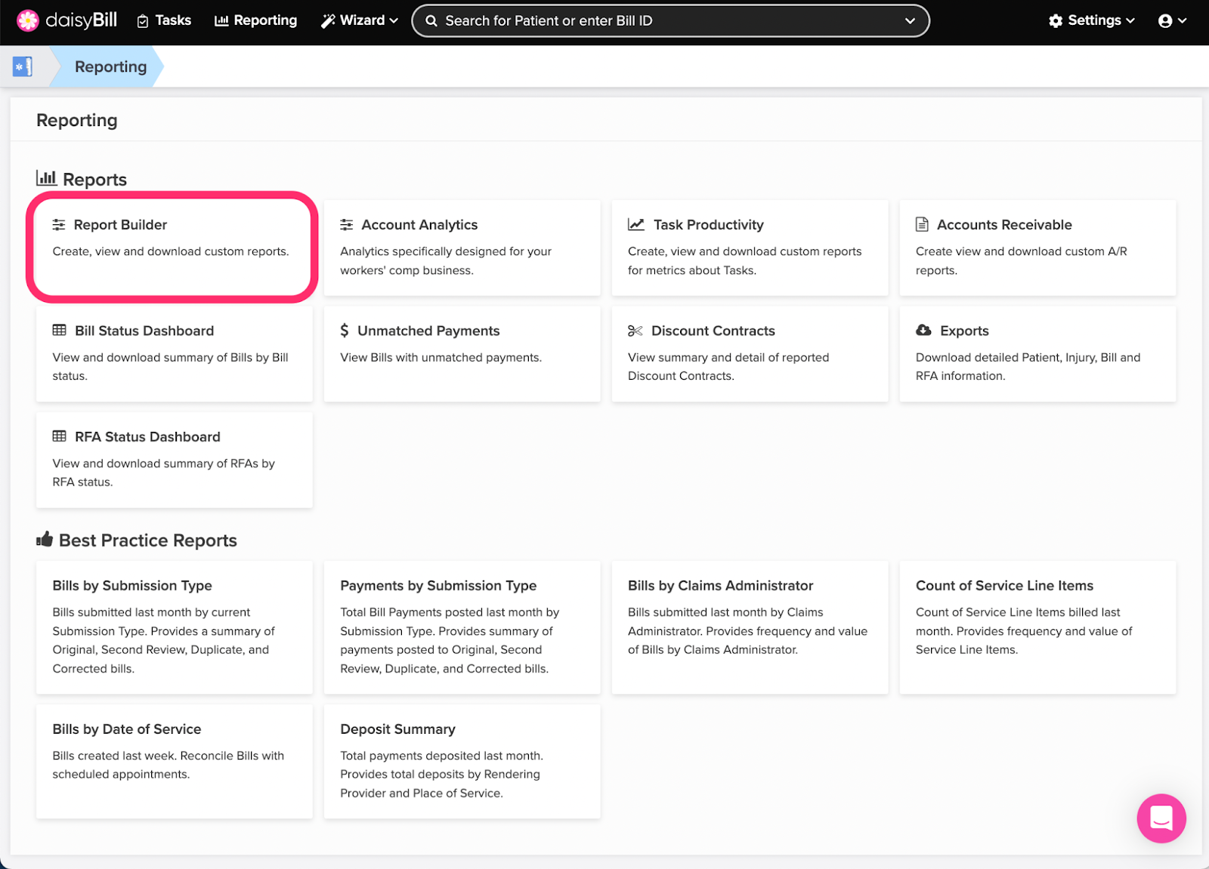Image resolution: width=1209 pixels, height=869 pixels.
Task: Click the daisyBill flower logo
Action: click(x=27, y=20)
